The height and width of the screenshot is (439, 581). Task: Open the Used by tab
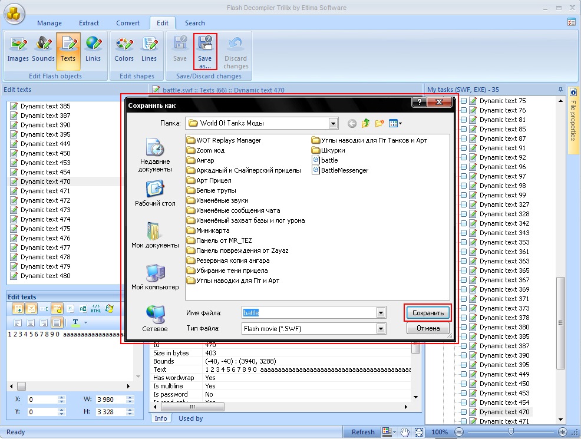(190, 418)
